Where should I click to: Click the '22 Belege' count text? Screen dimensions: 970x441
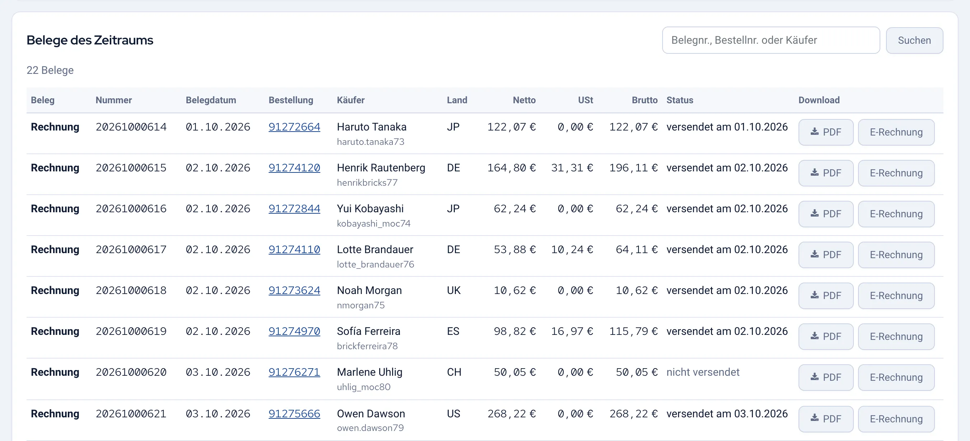[x=50, y=70]
